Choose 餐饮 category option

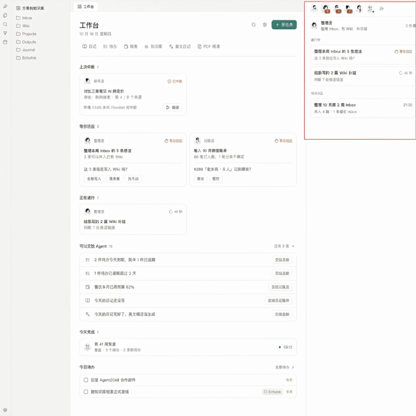pyautogui.click(x=216, y=179)
